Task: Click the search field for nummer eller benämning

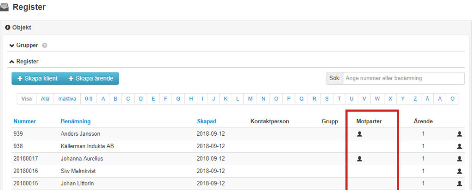Action: [x=403, y=78]
